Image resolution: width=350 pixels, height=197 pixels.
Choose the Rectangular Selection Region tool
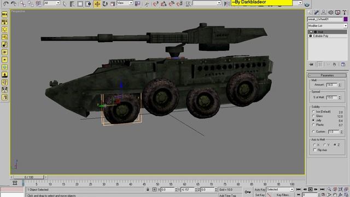point(80,3)
